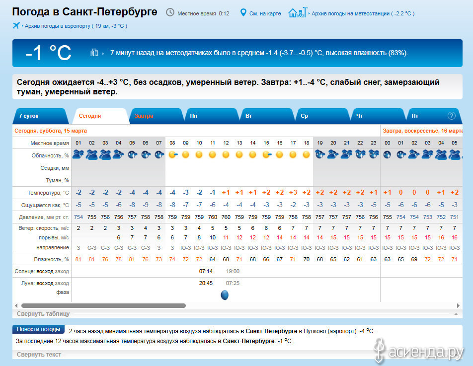
Task: Click the night cloud icon for hour 23
Action: click(374, 154)
